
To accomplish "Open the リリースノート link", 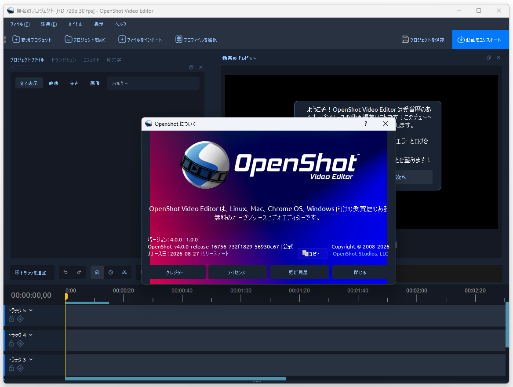I will click(x=215, y=254).
